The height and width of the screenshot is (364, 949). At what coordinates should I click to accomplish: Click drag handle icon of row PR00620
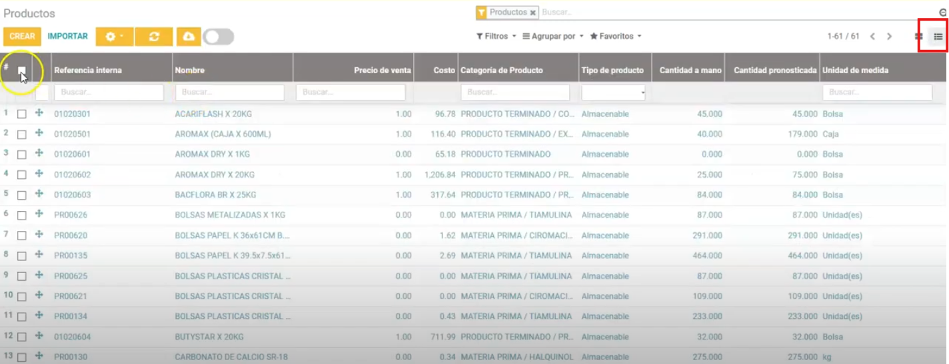point(39,234)
